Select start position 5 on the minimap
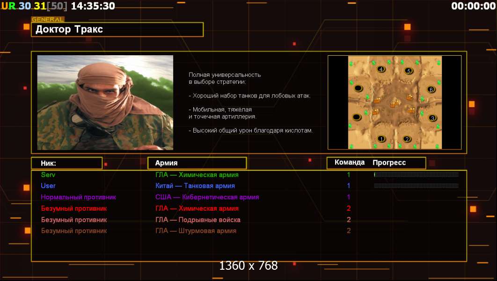Screen dimensions: 497x281 [409, 70]
